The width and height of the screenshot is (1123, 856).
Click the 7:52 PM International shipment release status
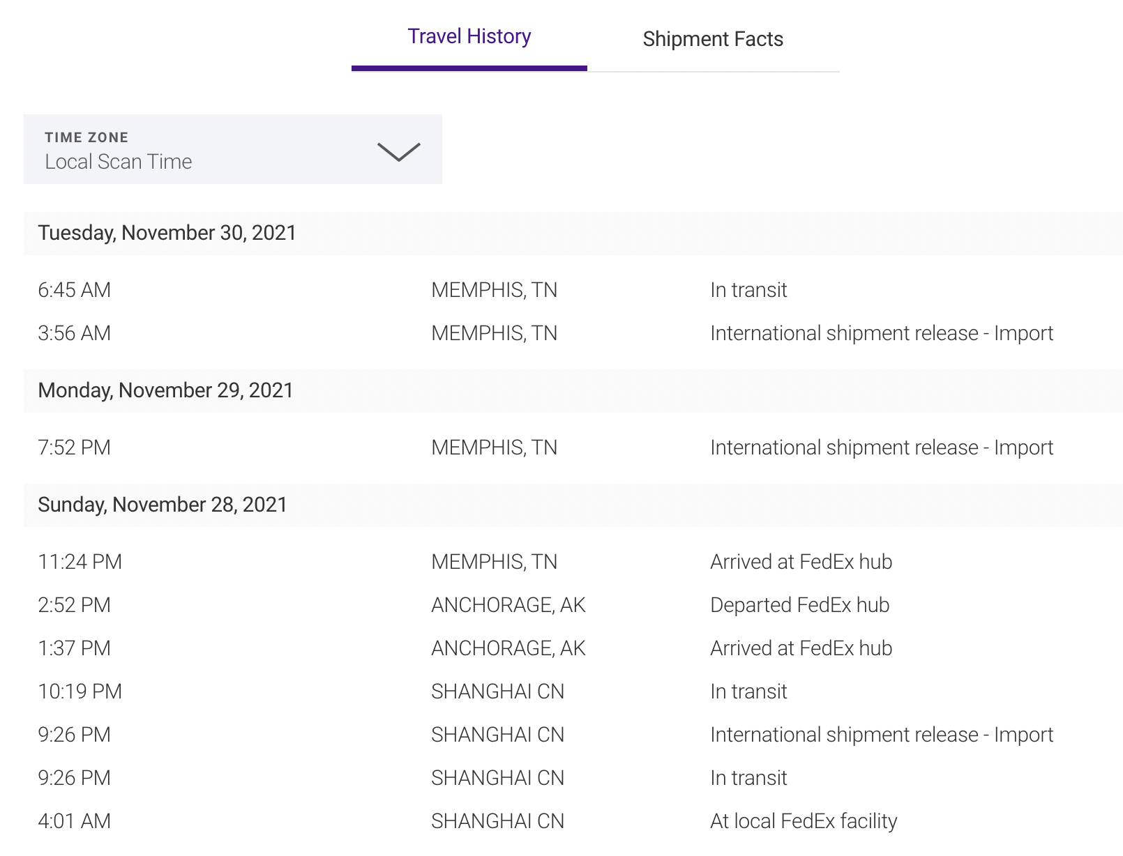coord(882,448)
